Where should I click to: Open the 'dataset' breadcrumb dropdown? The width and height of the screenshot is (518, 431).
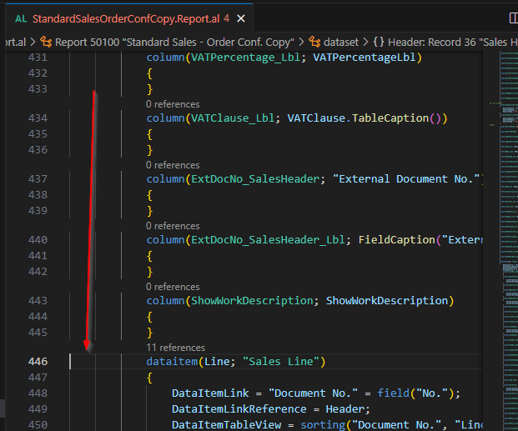(x=341, y=41)
